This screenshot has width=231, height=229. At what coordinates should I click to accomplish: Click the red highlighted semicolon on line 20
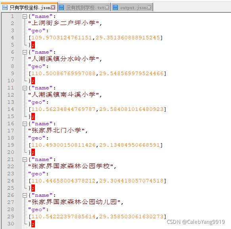(33, 152)
